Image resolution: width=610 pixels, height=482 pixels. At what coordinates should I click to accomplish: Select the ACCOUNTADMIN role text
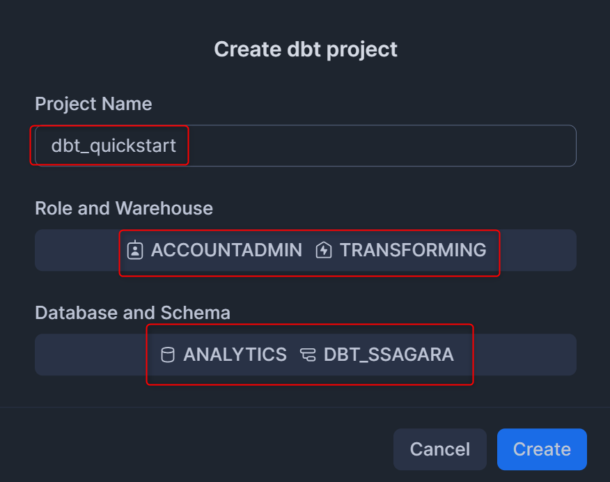point(226,250)
